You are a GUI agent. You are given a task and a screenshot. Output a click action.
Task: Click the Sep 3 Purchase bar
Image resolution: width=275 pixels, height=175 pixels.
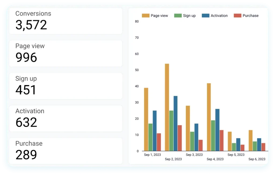click(x=200, y=145)
